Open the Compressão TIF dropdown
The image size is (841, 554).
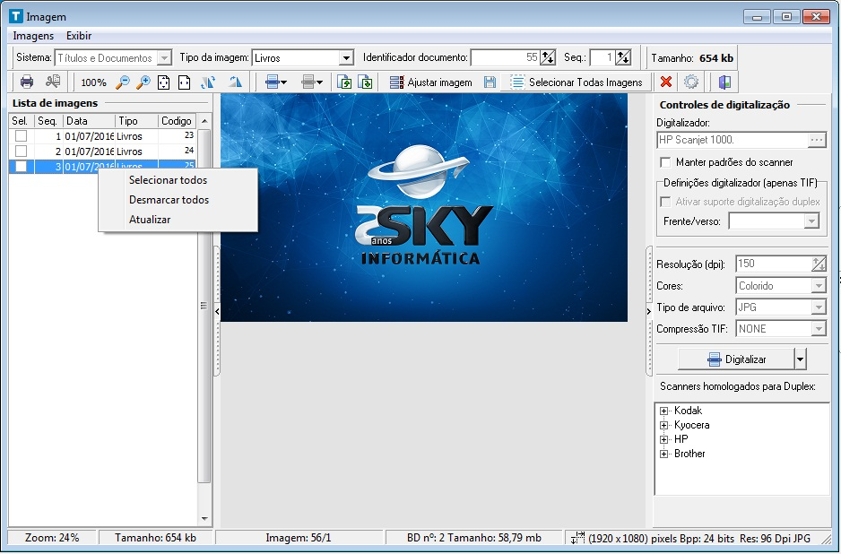pos(819,329)
